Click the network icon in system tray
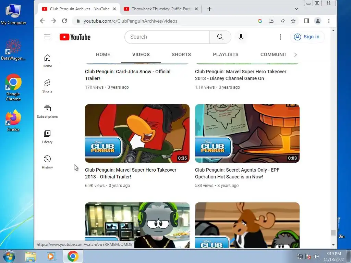The height and width of the screenshot is (263, 351). 300,256
